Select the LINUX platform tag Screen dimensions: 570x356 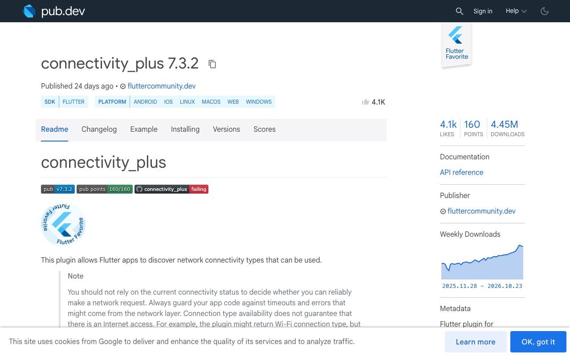click(187, 102)
